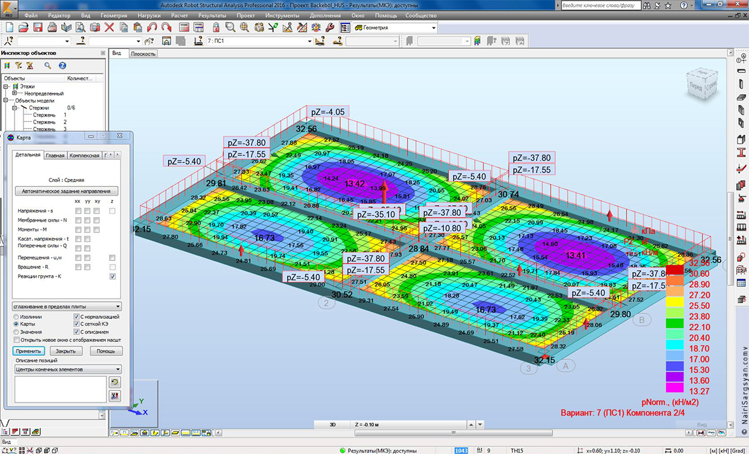Capture the view with camera icon
Viewport: 749px width, 454px height.
click(x=95, y=27)
